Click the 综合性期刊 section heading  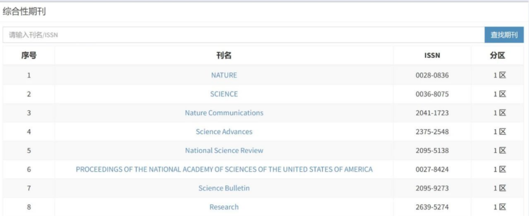click(x=24, y=12)
